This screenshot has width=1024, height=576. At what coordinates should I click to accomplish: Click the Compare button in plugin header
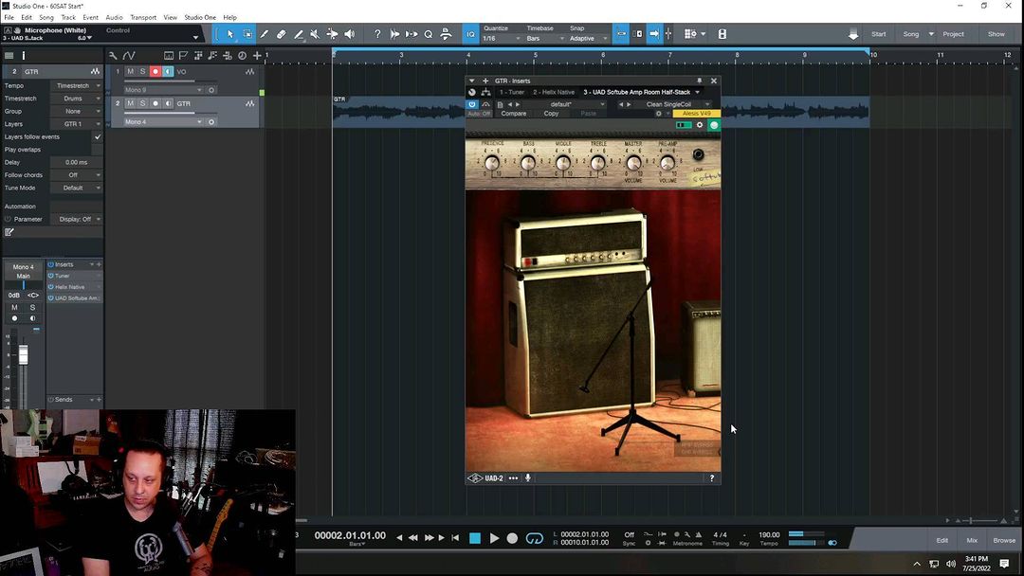point(514,114)
